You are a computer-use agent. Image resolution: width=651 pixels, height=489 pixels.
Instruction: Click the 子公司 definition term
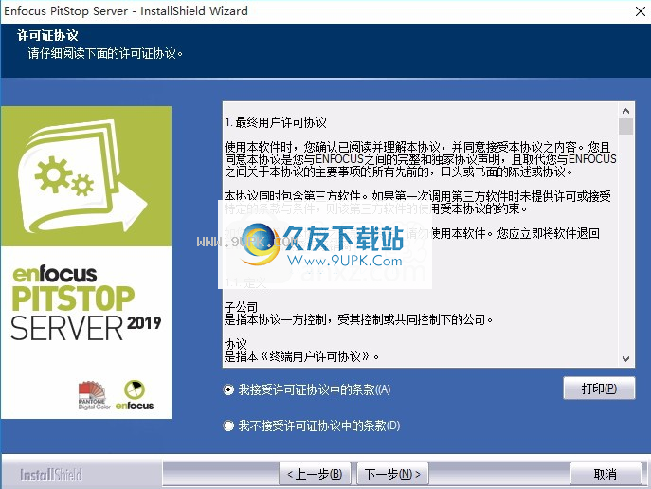pos(242,308)
